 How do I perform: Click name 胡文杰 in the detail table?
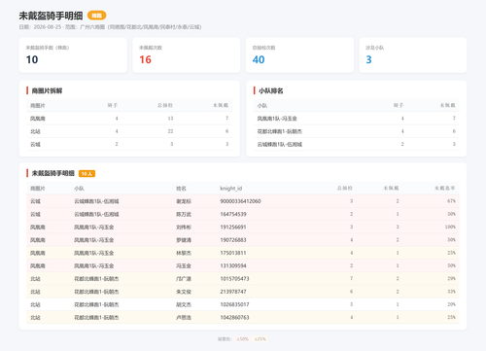tap(184, 304)
